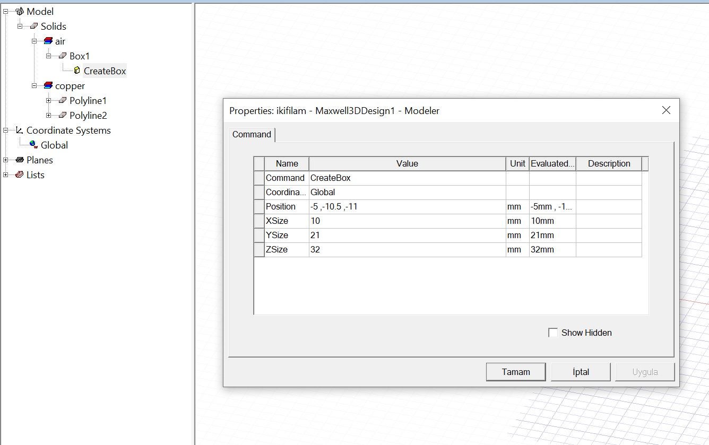Select the Command tab
The image size is (709, 445).
point(252,134)
